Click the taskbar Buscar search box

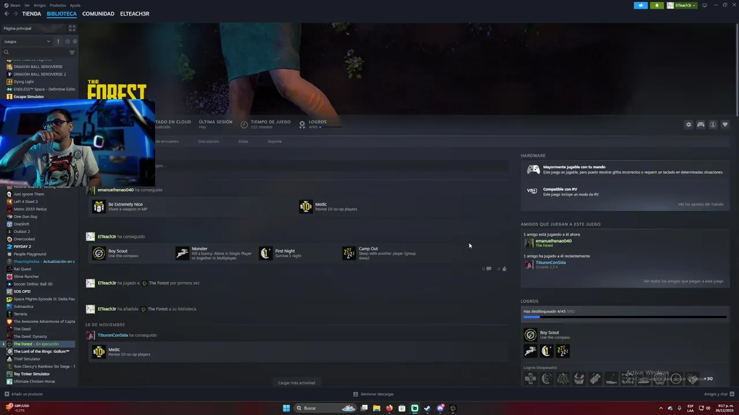[325, 408]
